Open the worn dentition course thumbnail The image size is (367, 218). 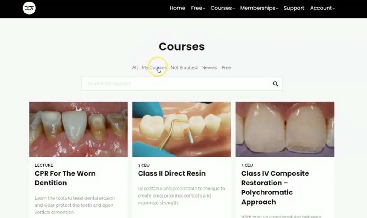pos(78,129)
